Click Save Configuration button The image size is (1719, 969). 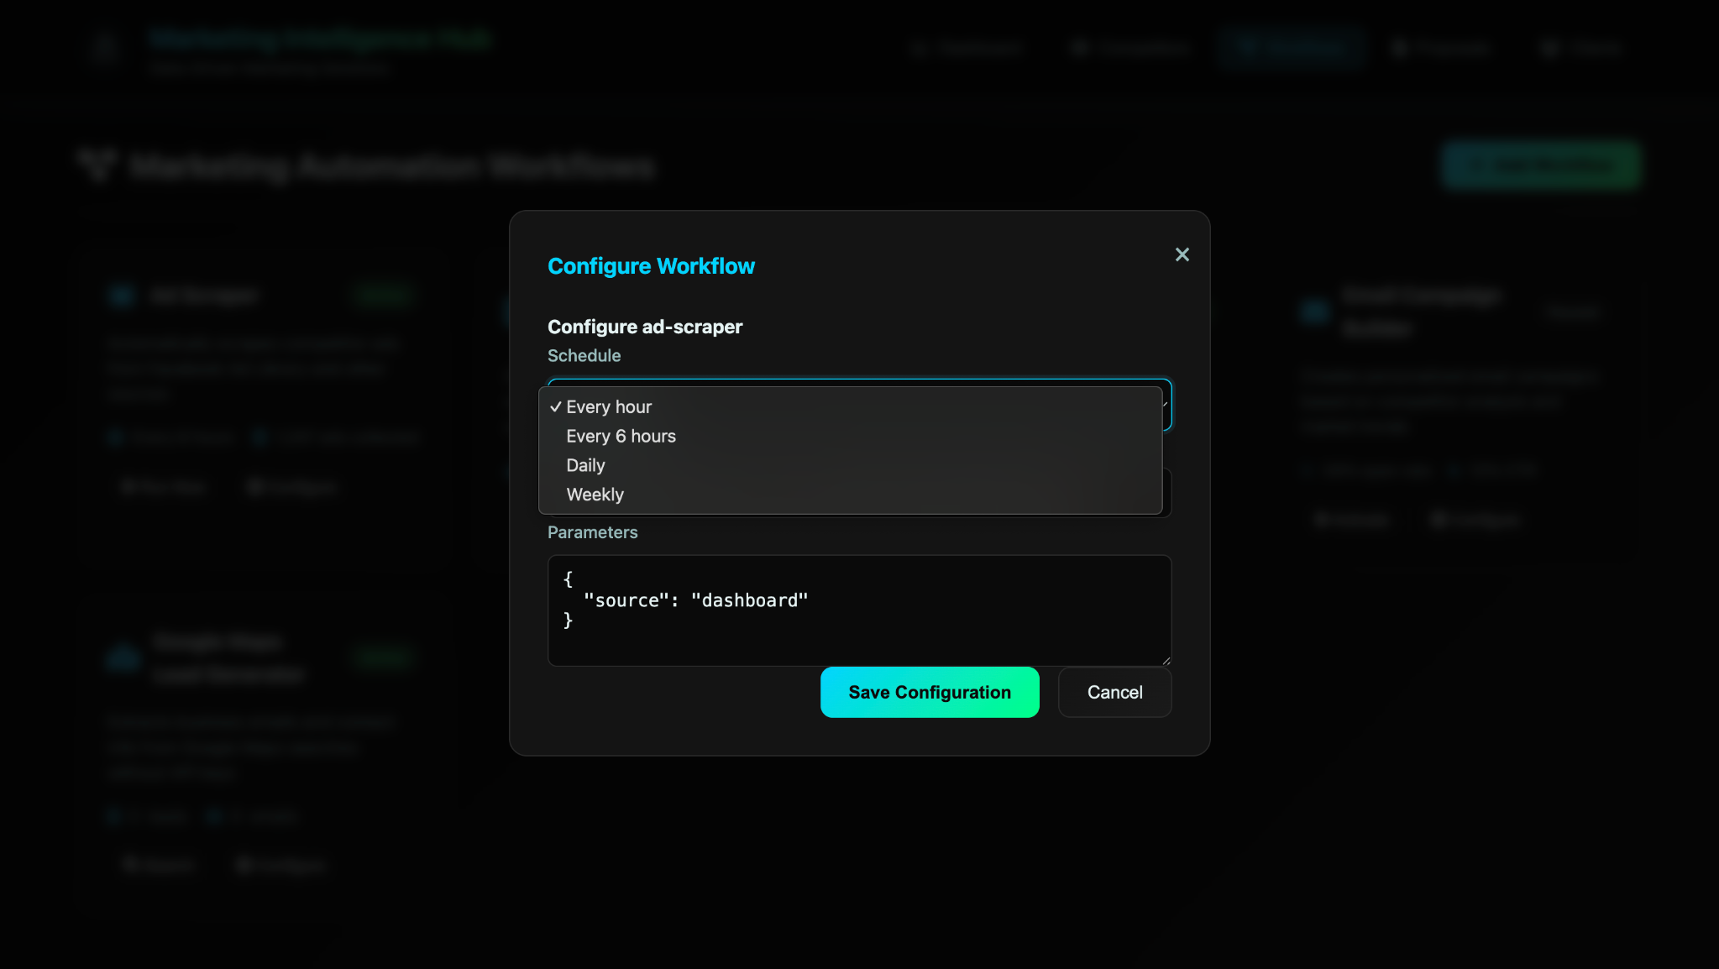[929, 693]
